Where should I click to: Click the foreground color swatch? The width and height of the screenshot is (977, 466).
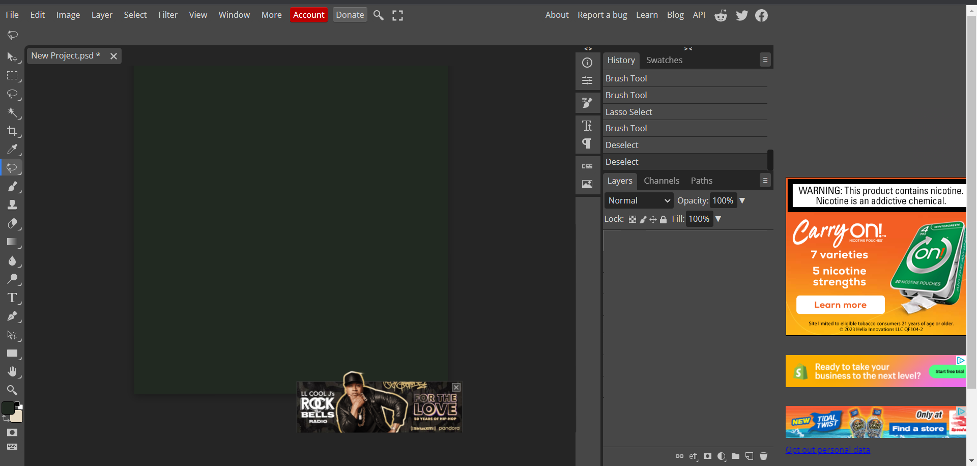(x=9, y=407)
